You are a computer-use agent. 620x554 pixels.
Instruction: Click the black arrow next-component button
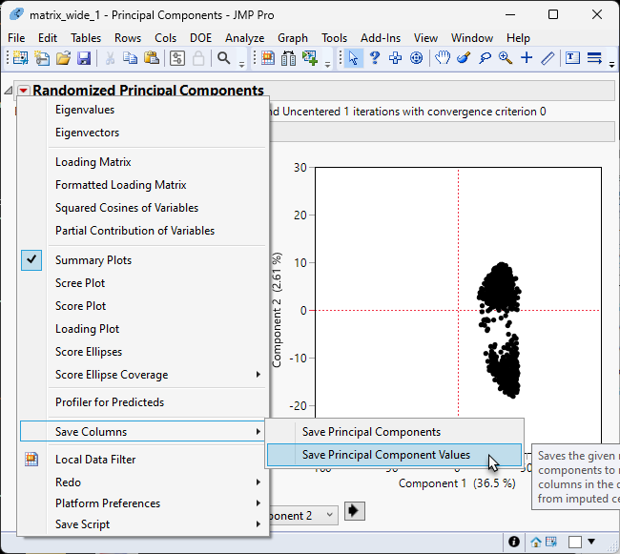click(x=355, y=512)
